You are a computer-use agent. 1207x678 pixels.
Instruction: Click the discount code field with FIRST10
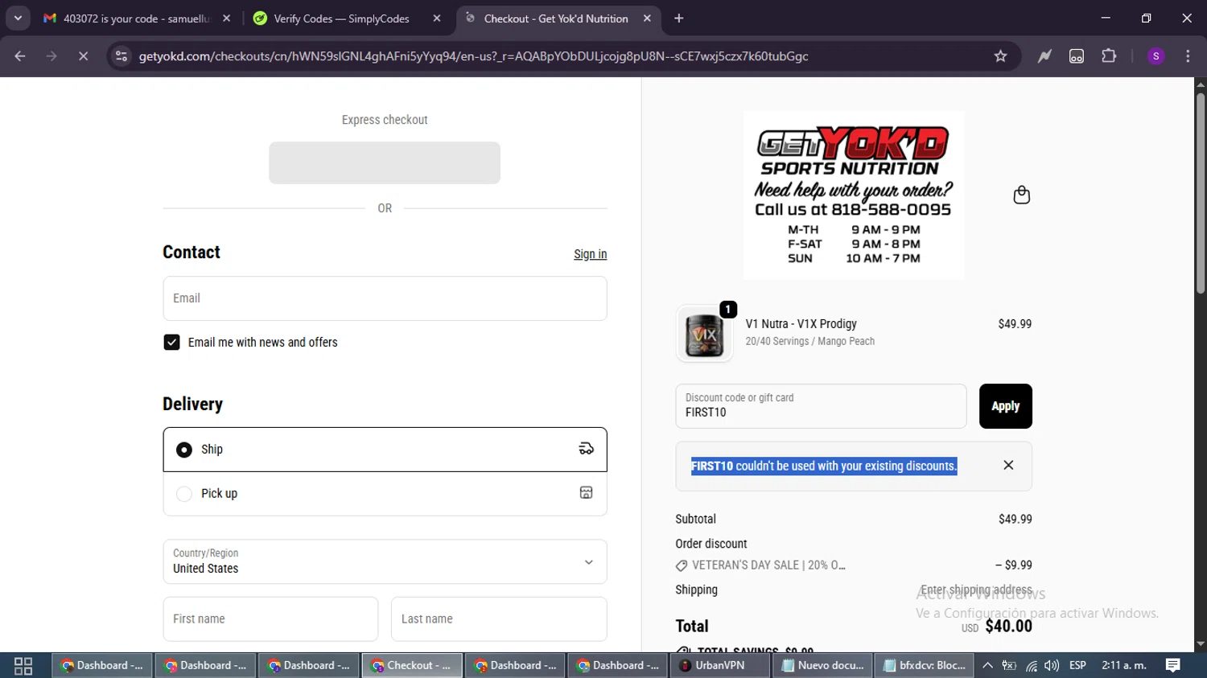click(x=821, y=406)
